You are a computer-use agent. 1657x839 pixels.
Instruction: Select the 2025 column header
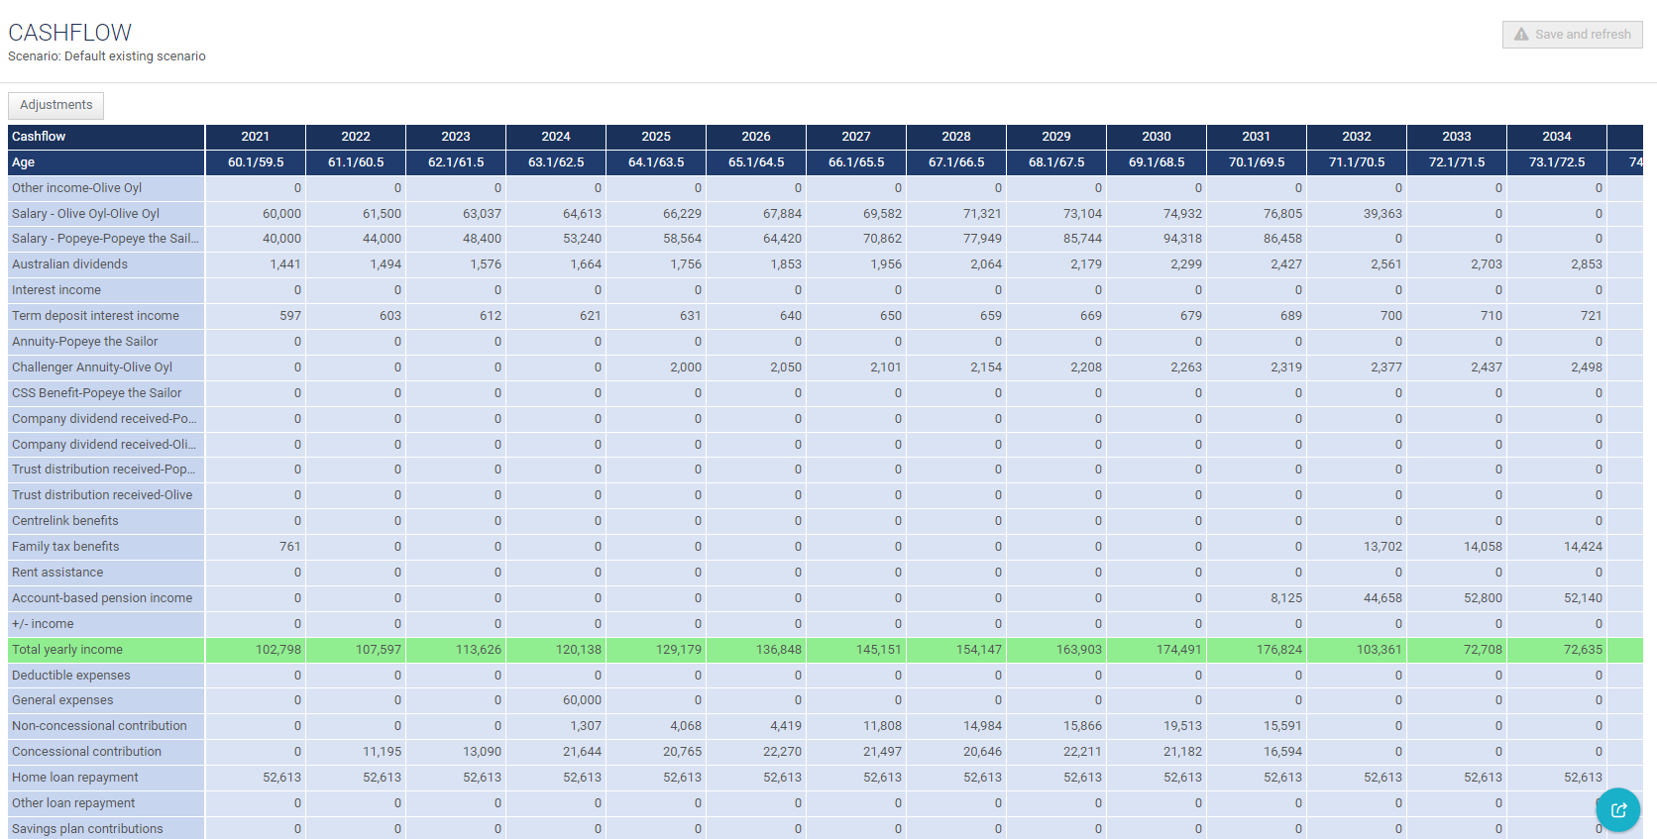pos(656,137)
